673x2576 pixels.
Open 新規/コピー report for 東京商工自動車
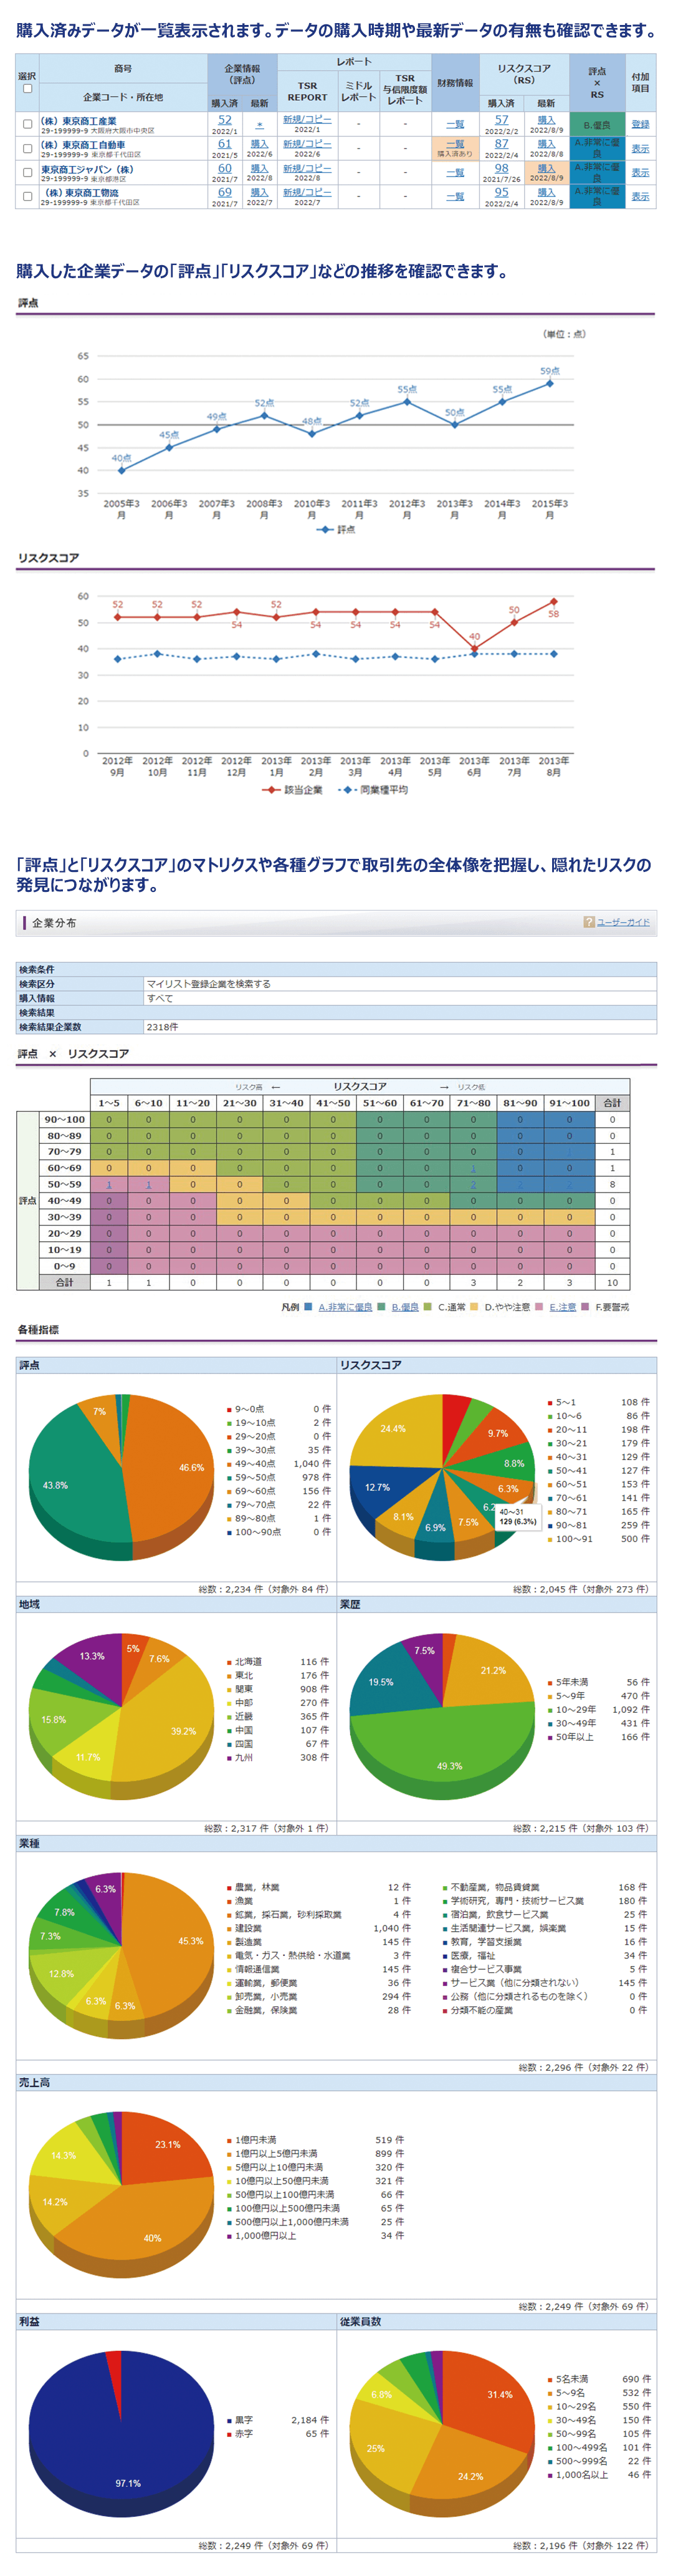pos(307,144)
